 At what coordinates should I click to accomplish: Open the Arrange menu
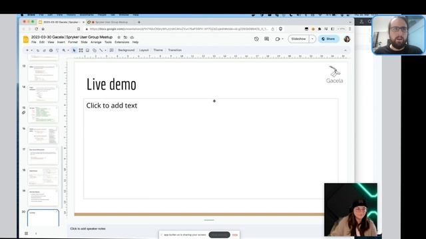(96, 42)
